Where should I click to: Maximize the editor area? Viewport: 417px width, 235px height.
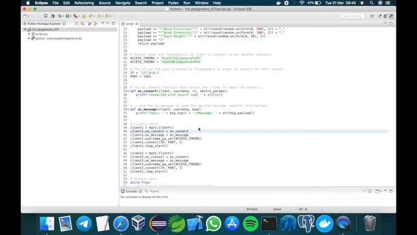pyautogui.click(x=391, y=23)
